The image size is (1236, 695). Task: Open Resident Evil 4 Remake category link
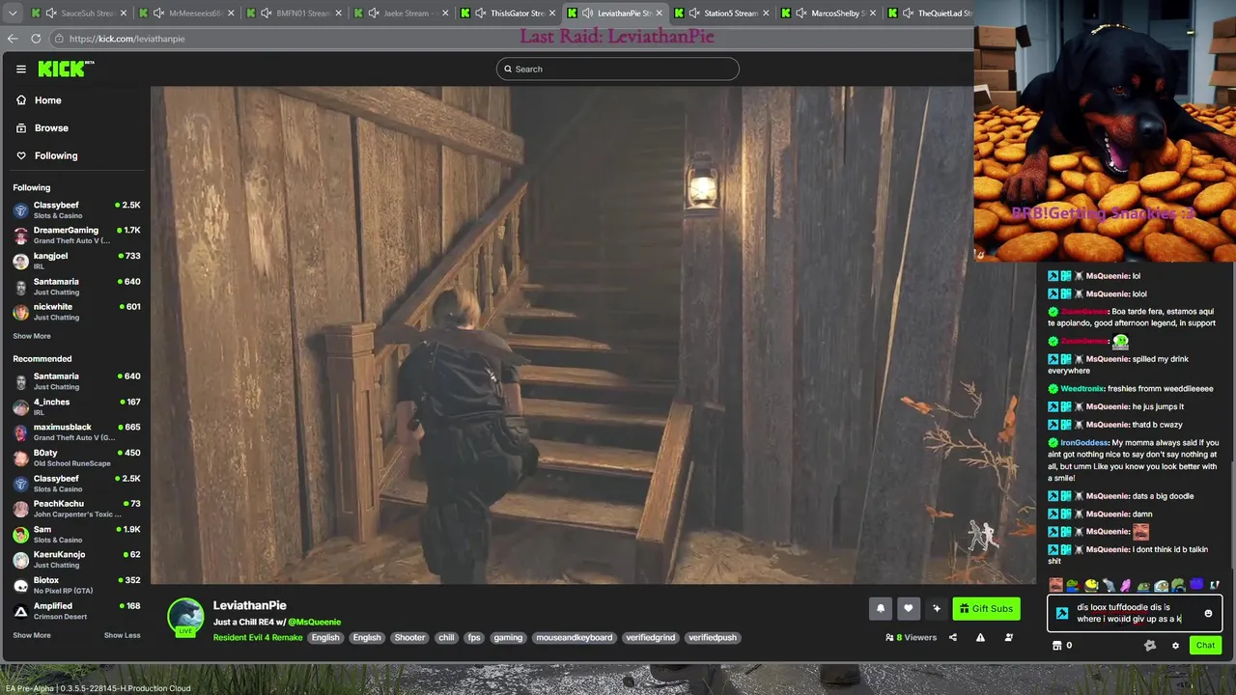pos(258,637)
